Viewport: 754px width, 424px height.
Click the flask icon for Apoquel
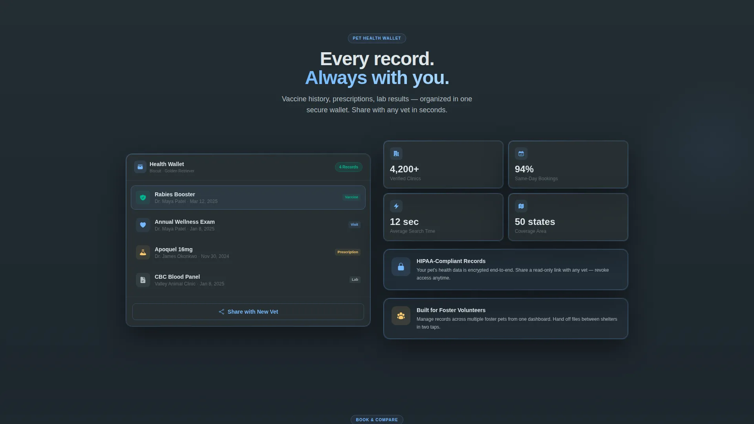click(x=143, y=252)
